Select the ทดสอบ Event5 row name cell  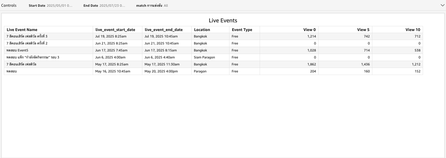tap(48, 50)
